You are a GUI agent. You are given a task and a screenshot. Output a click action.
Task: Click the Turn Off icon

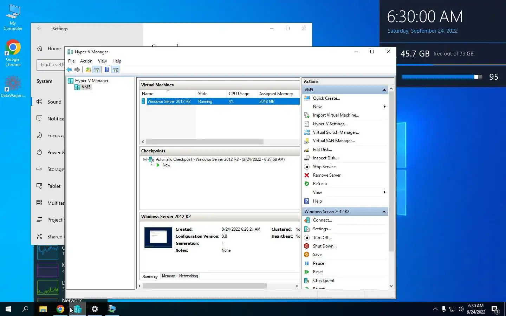tap(307, 238)
